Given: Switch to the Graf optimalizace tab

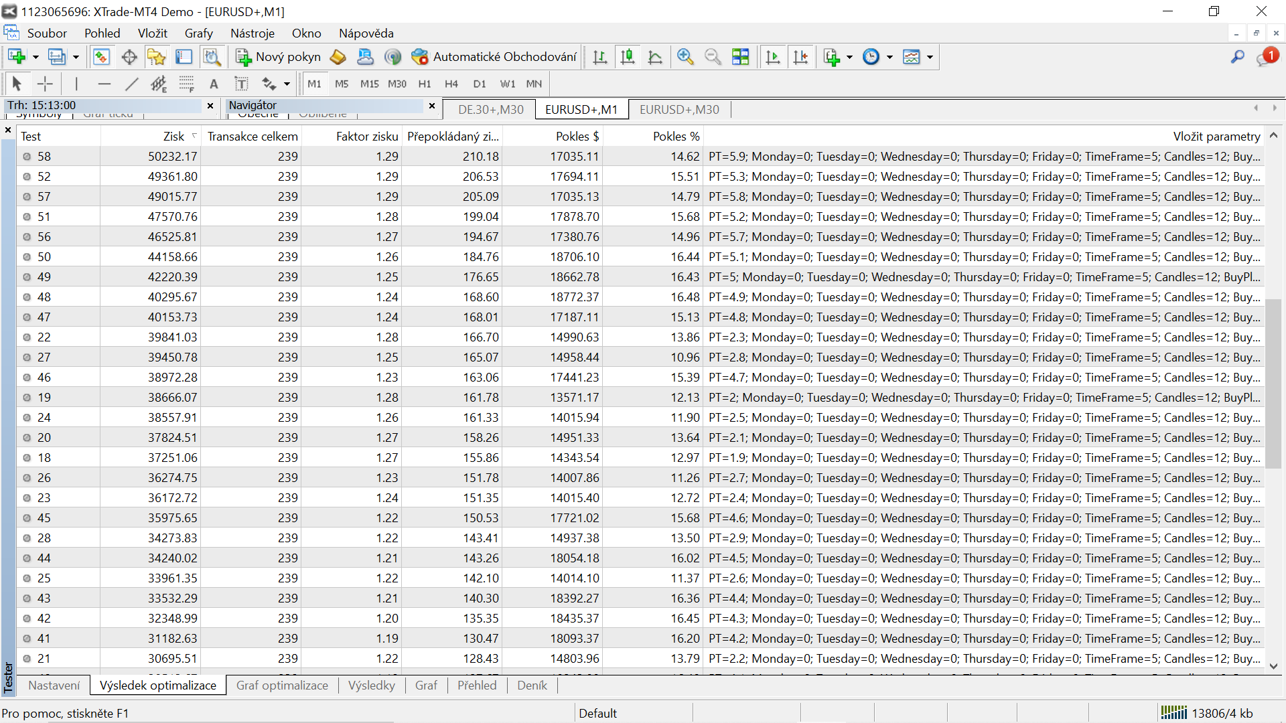Looking at the screenshot, I should pos(282,685).
